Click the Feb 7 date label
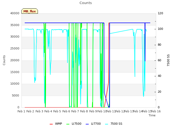 point(75,111)
